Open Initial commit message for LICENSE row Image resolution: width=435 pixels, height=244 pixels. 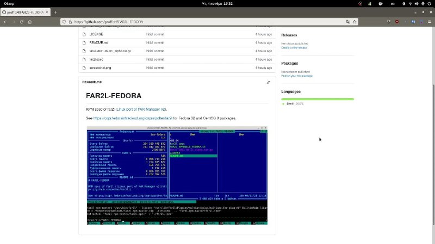tap(155, 34)
